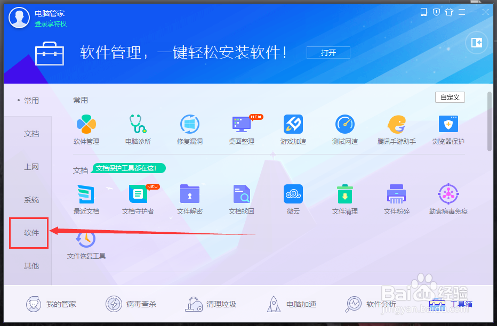
Task: Go to 病毒查杀 section
Action: coord(131,304)
